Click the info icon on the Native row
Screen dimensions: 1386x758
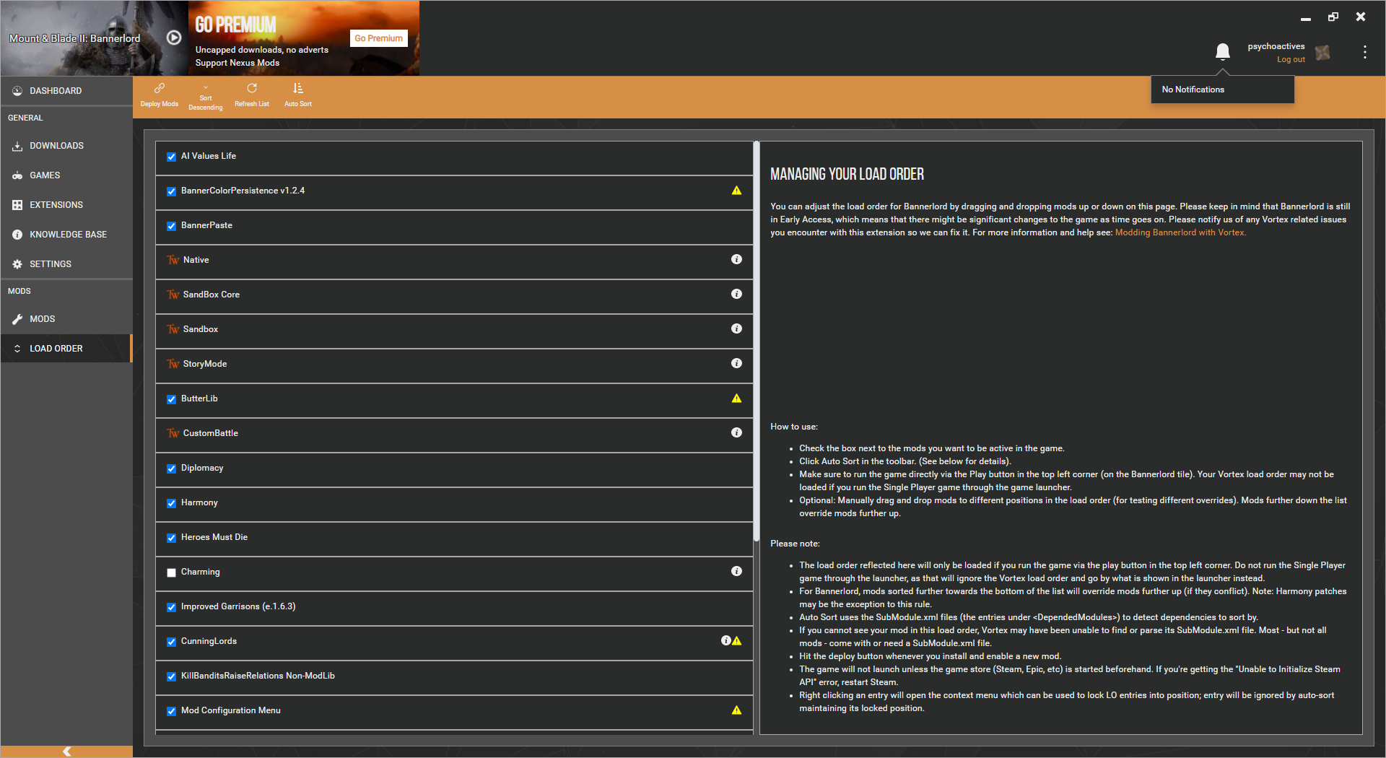tap(736, 259)
